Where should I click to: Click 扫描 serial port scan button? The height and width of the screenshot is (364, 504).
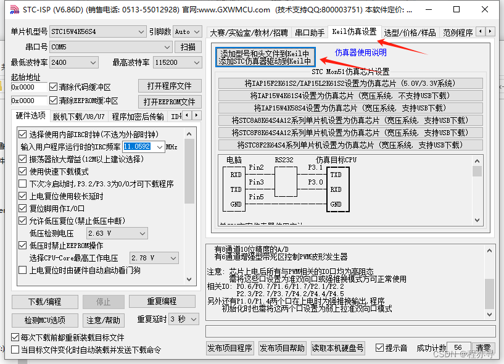tap(188, 47)
